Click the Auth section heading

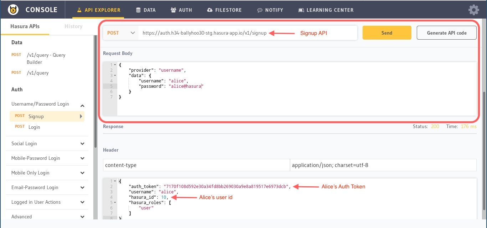[17, 90]
